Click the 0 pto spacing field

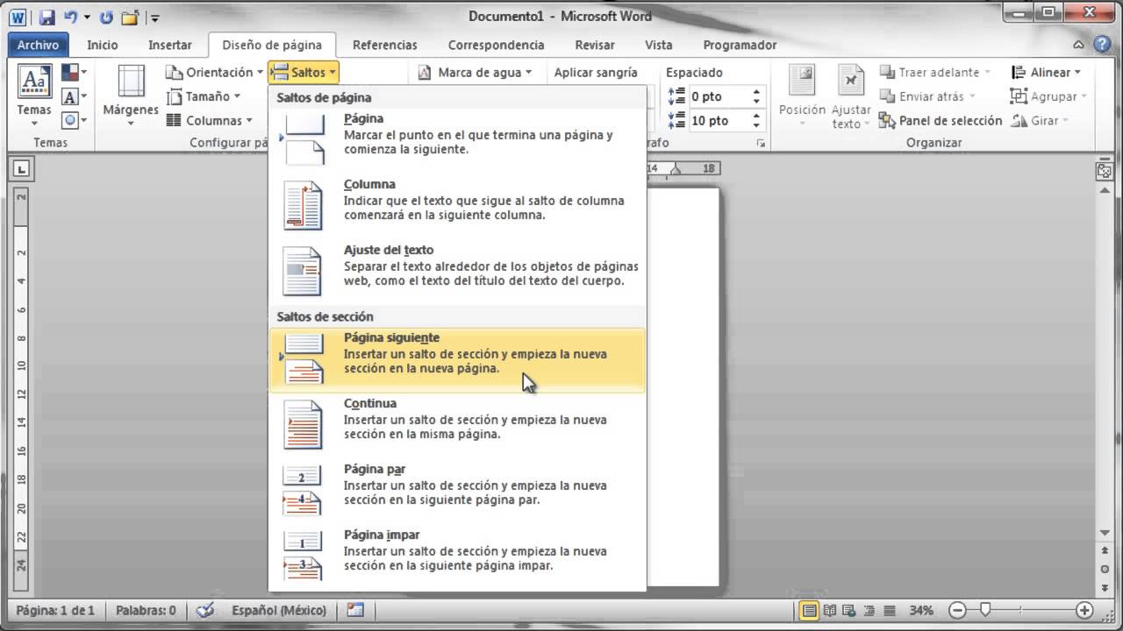click(x=719, y=96)
